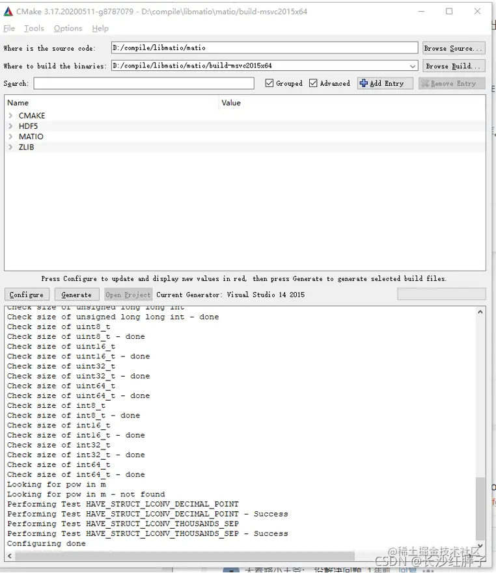Click 'Check size of uint8_t - done' line
Screen dimensions: 496x573
tap(76, 336)
